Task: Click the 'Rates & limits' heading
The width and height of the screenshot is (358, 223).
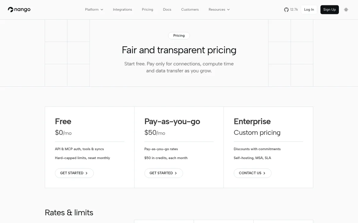Action: [x=69, y=213]
